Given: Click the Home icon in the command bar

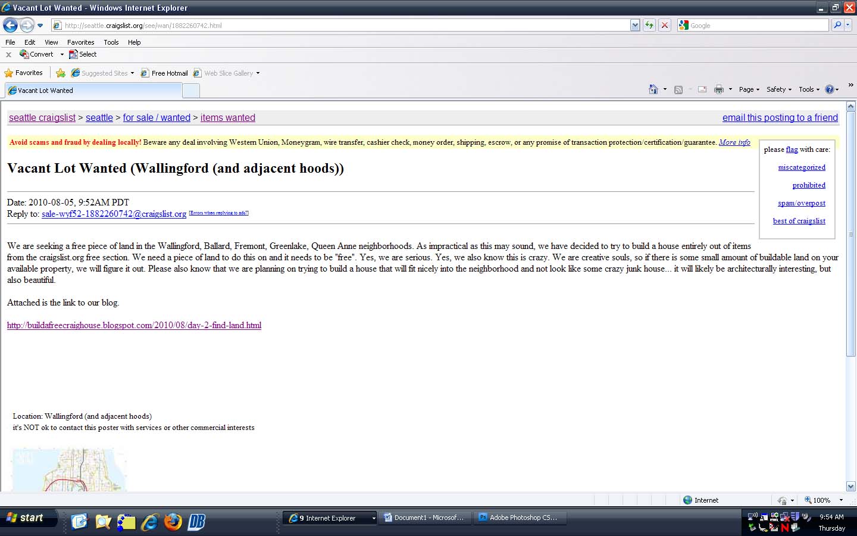Looking at the screenshot, I should click(x=655, y=88).
